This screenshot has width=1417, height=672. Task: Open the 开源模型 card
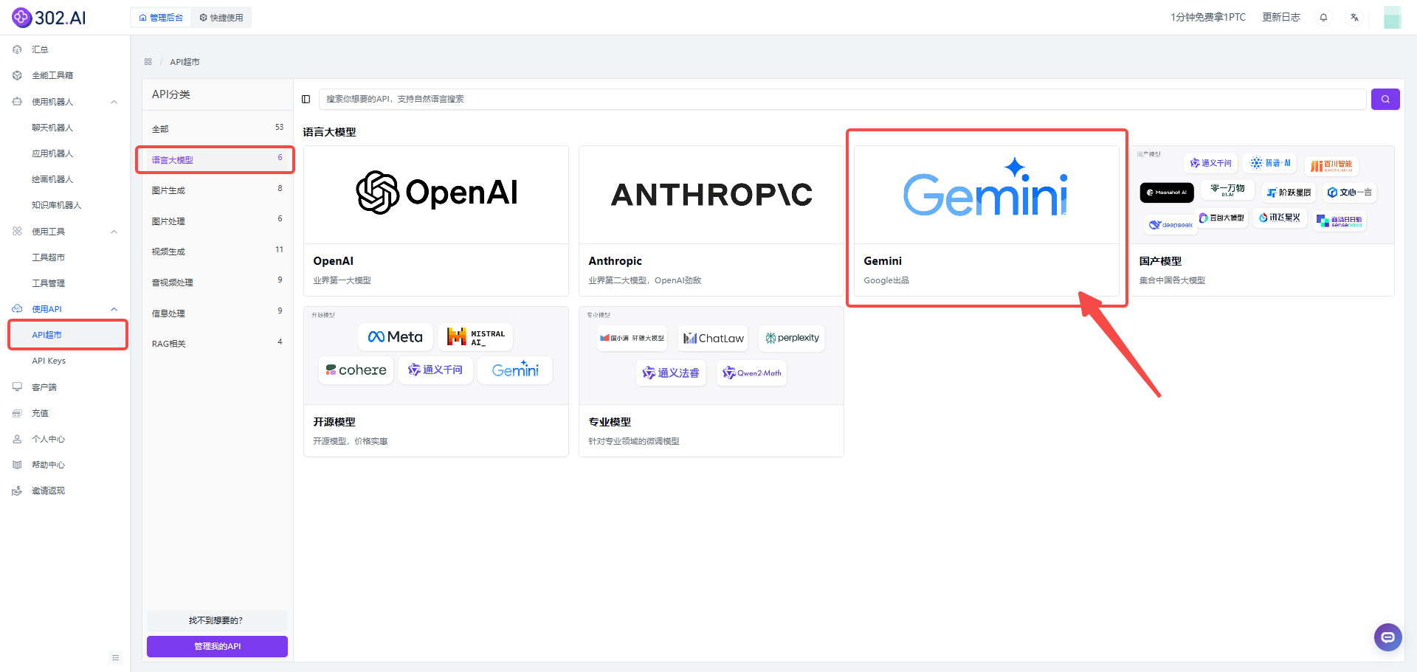click(436, 381)
